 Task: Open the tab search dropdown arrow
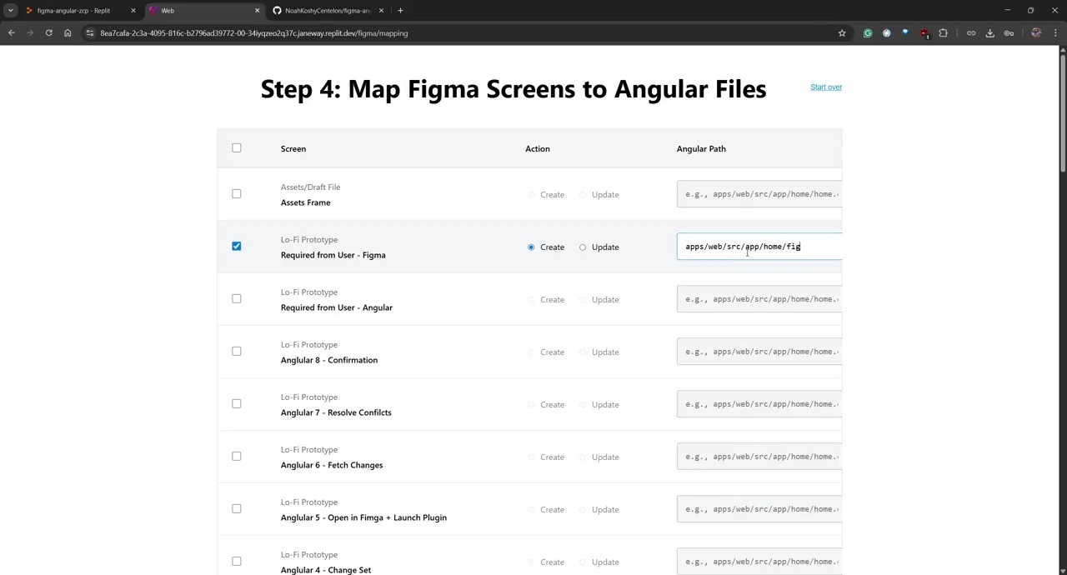click(x=10, y=11)
